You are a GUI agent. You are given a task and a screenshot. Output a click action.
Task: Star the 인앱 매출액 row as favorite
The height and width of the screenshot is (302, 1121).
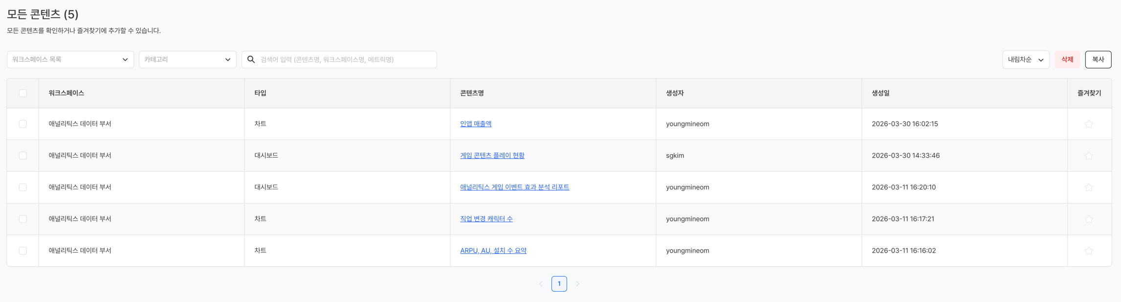(x=1089, y=124)
